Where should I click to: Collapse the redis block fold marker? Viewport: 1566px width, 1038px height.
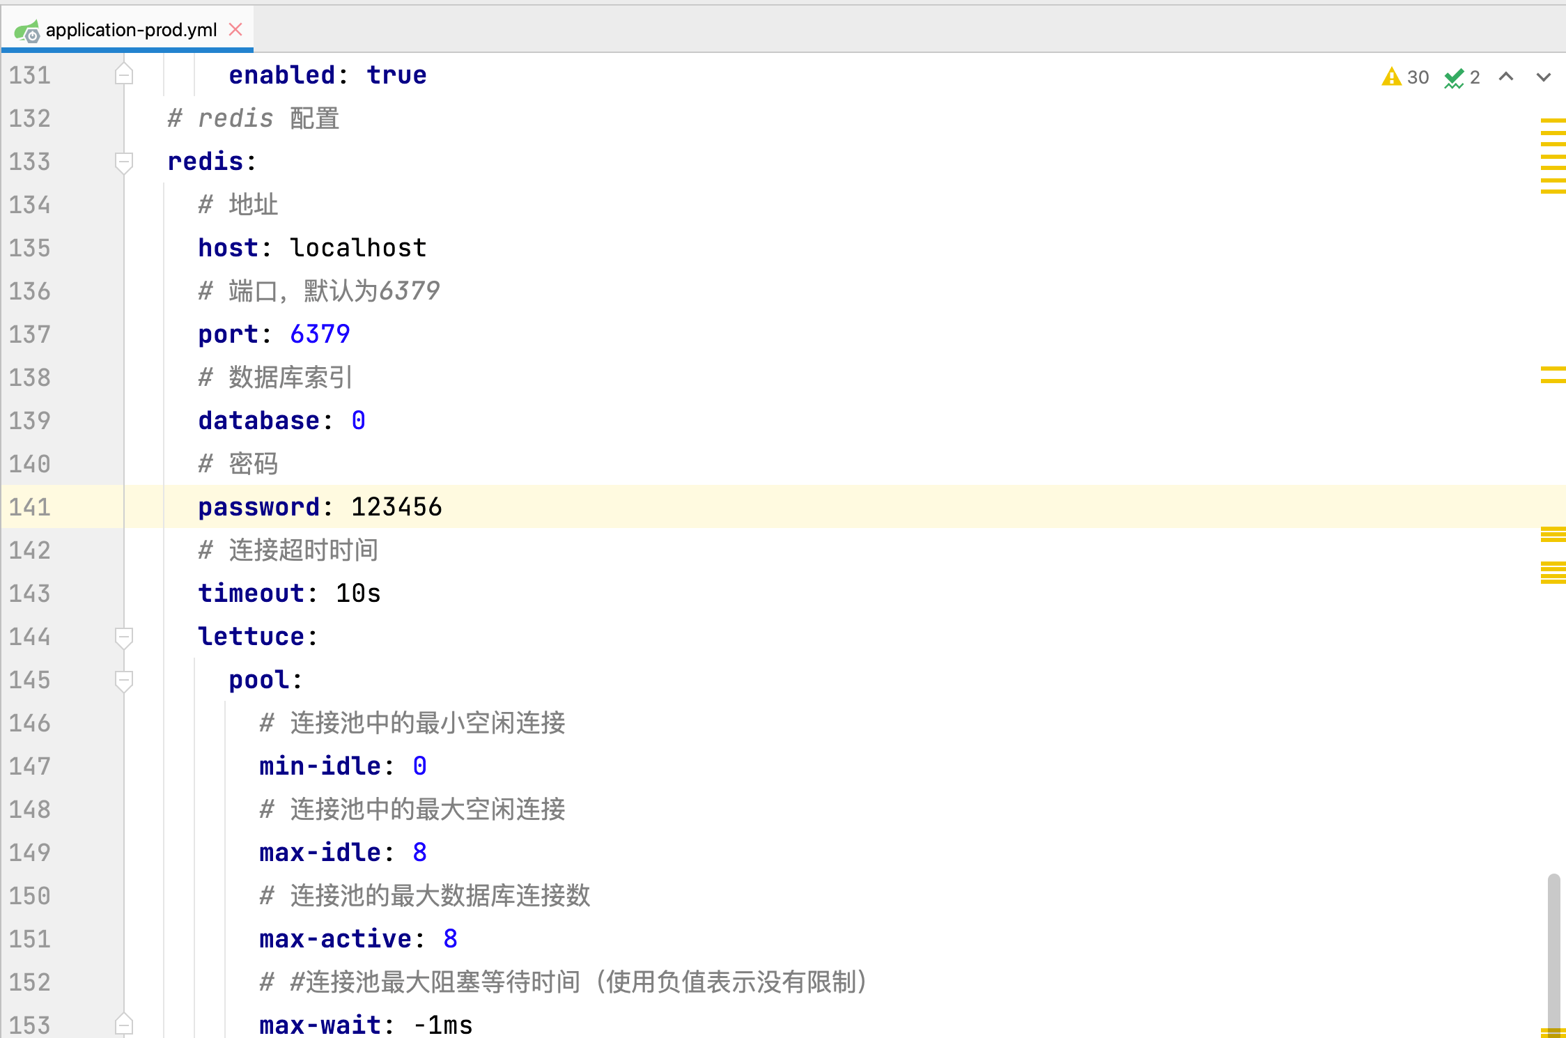pyautogui.click(x=124, y=162)
